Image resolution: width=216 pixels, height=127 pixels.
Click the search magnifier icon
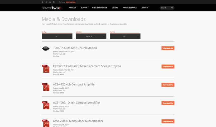tap(172, 8)
